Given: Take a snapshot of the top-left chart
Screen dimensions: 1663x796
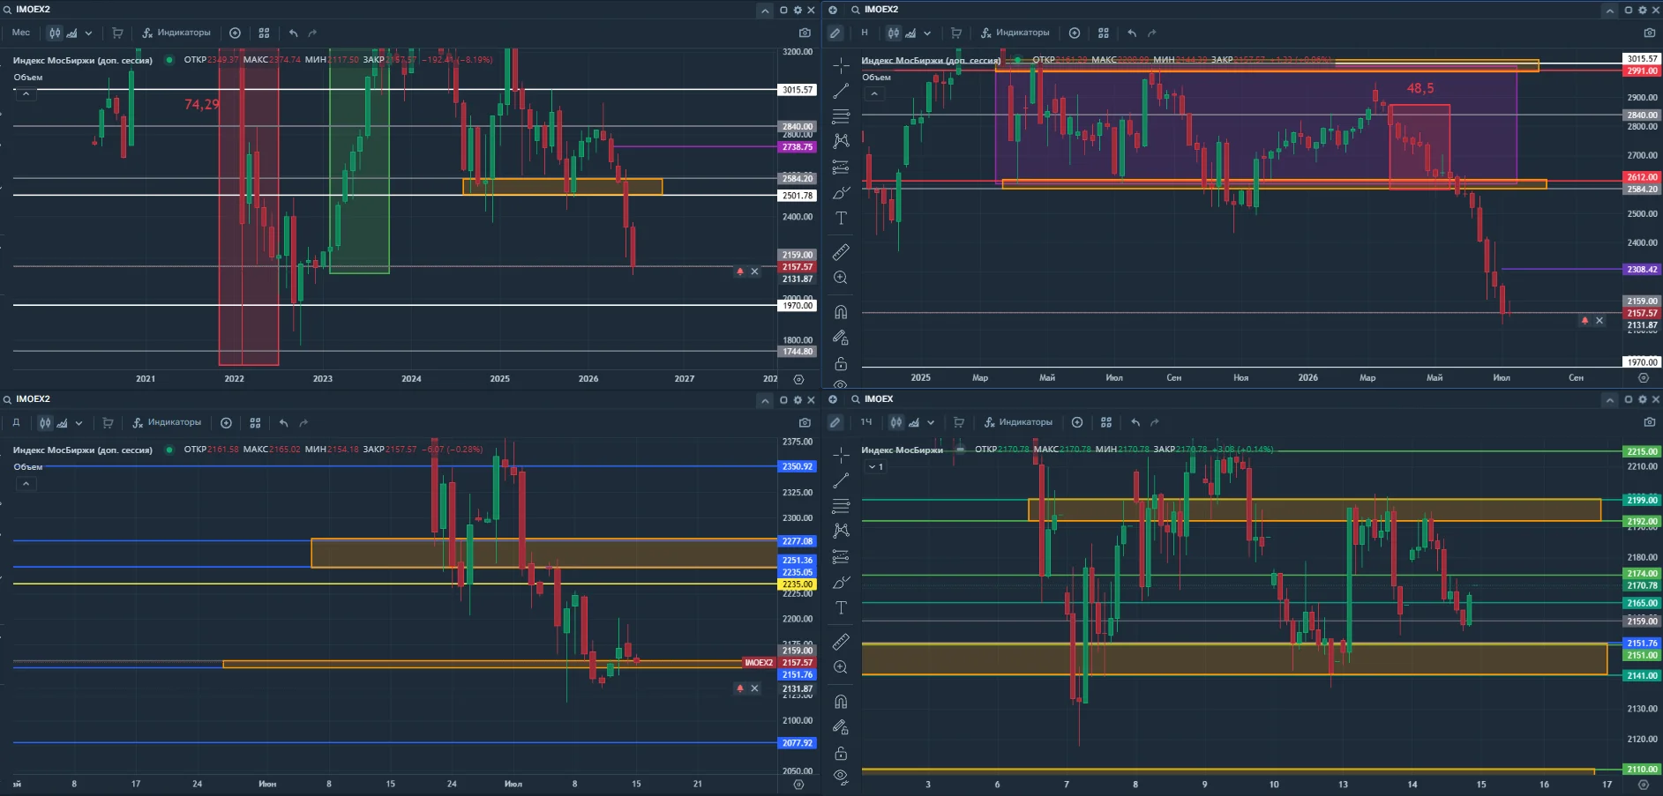Looking at the screenshot, I should [x=805, y=33].
